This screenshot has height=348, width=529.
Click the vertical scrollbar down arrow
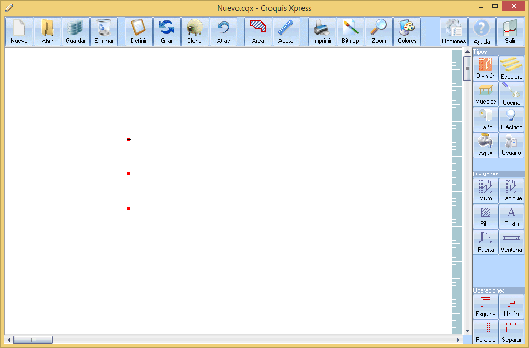pos(467,331)
